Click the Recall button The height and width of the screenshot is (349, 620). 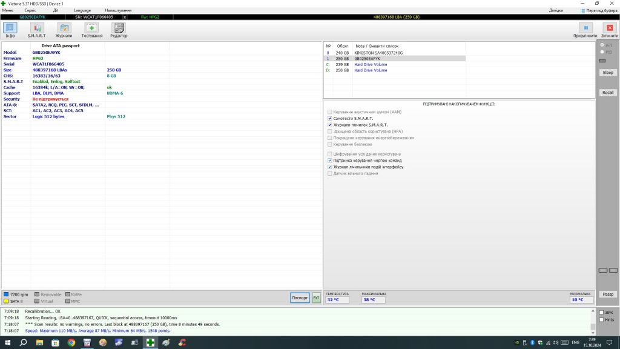[x=608, y=93]
